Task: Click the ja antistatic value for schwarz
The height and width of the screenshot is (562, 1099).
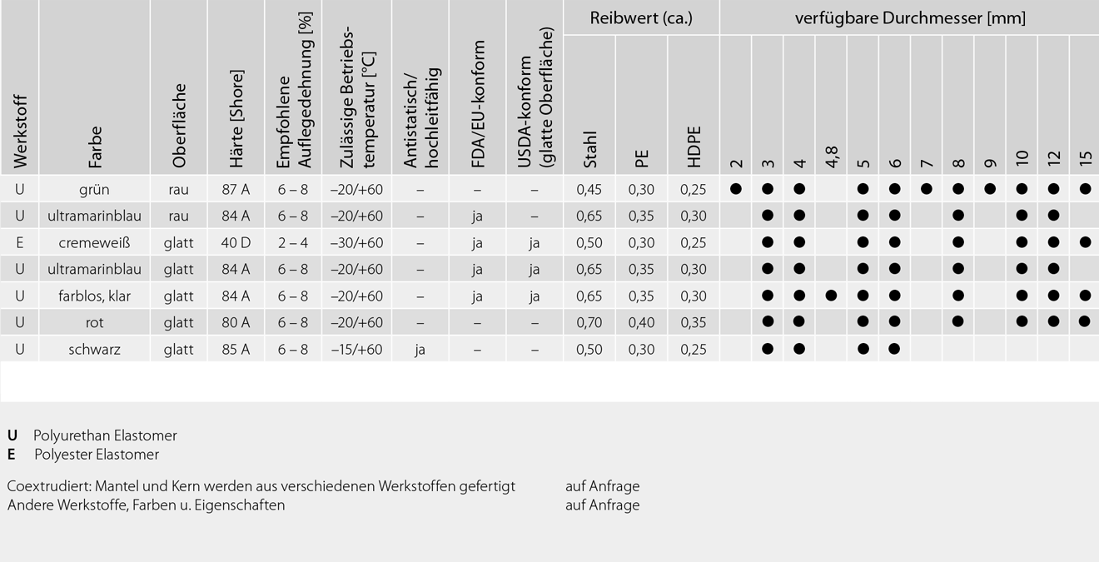Action: click(x=420, y=349)
